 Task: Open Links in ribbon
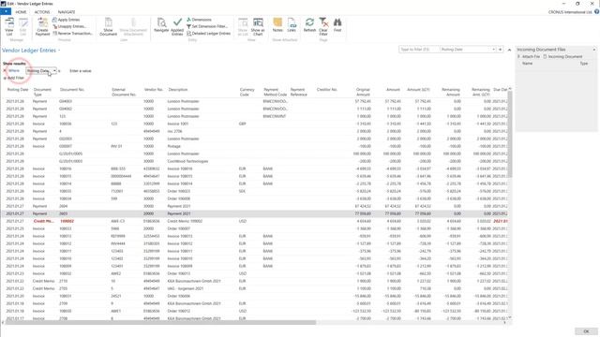tap(292, 25)
